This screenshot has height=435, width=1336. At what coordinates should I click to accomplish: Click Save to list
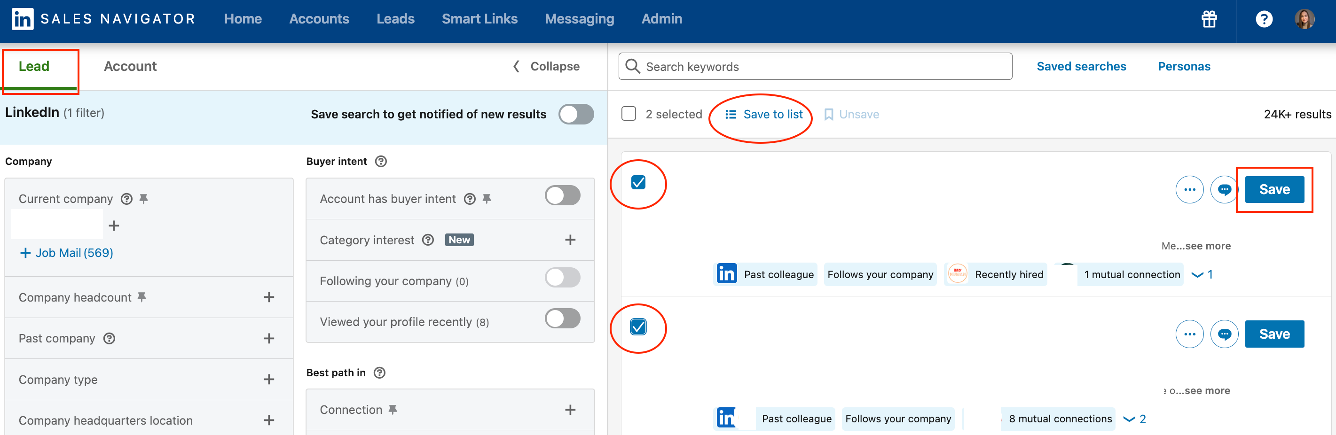(x=763, y=114)
